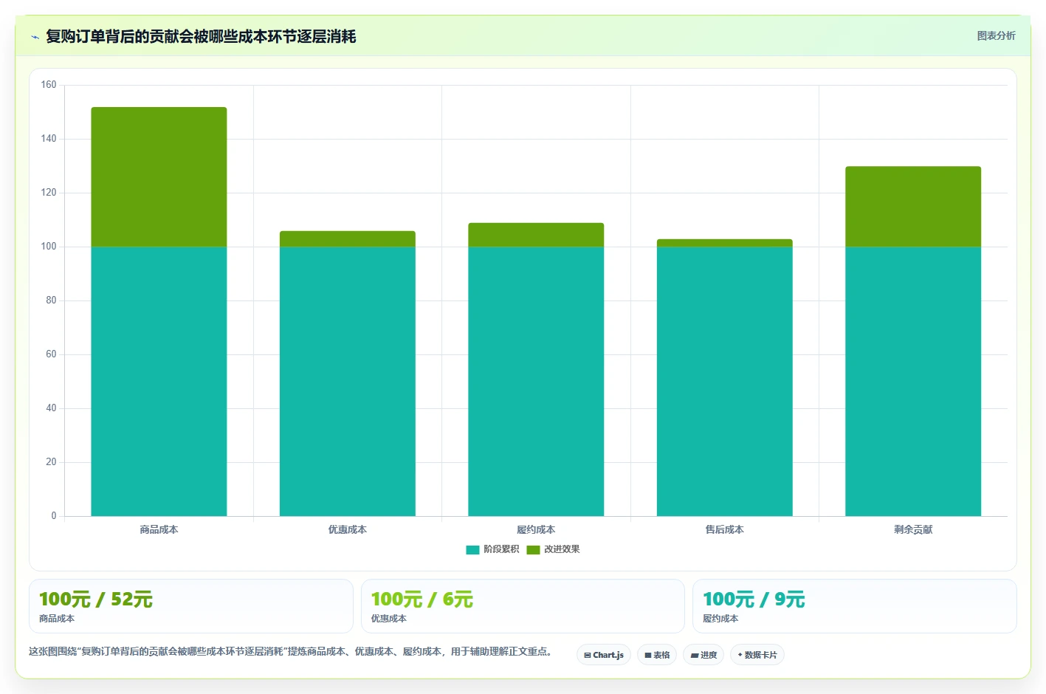Viewport: 1046px width, 694px height.
Task: Select the Chart.js tag
Action: coord(604,655)
